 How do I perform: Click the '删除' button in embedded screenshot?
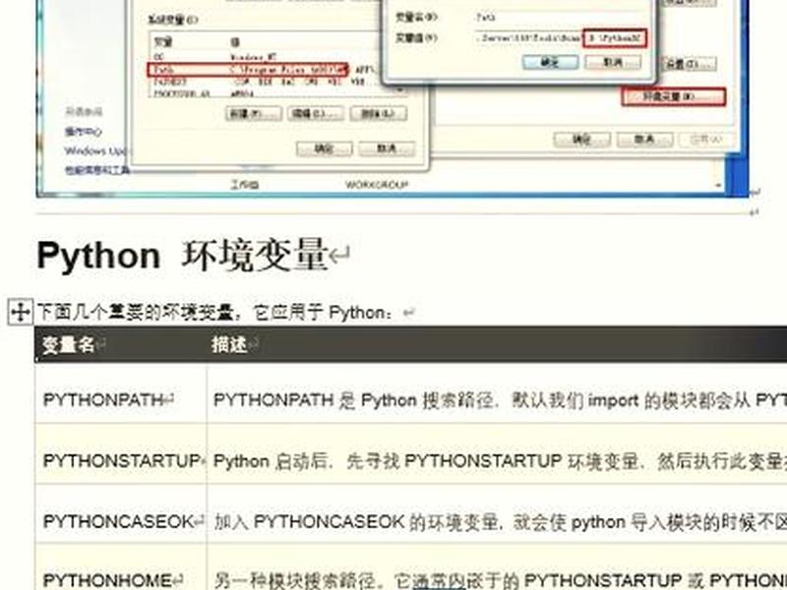379,114
